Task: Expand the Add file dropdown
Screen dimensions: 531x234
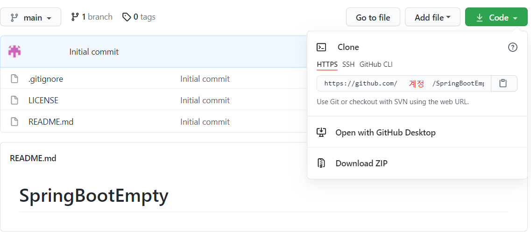Action: click(432, 17)
